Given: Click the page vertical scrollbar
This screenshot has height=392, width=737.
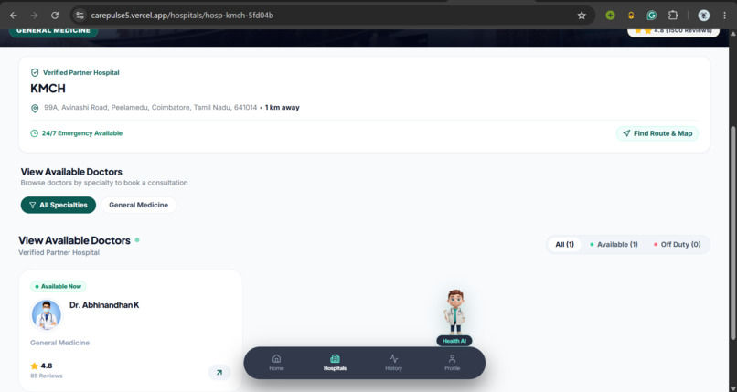Looking at the screenshot, I should tap(732, 232).
